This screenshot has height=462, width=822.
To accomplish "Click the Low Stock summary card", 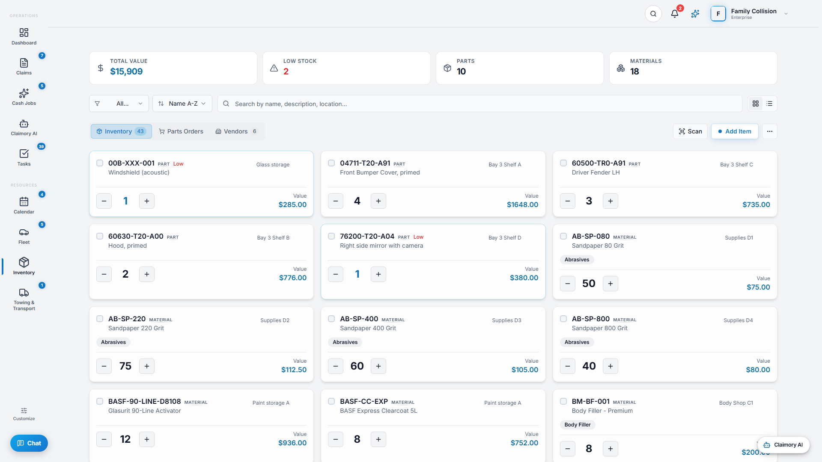I will tap(346, 68).
